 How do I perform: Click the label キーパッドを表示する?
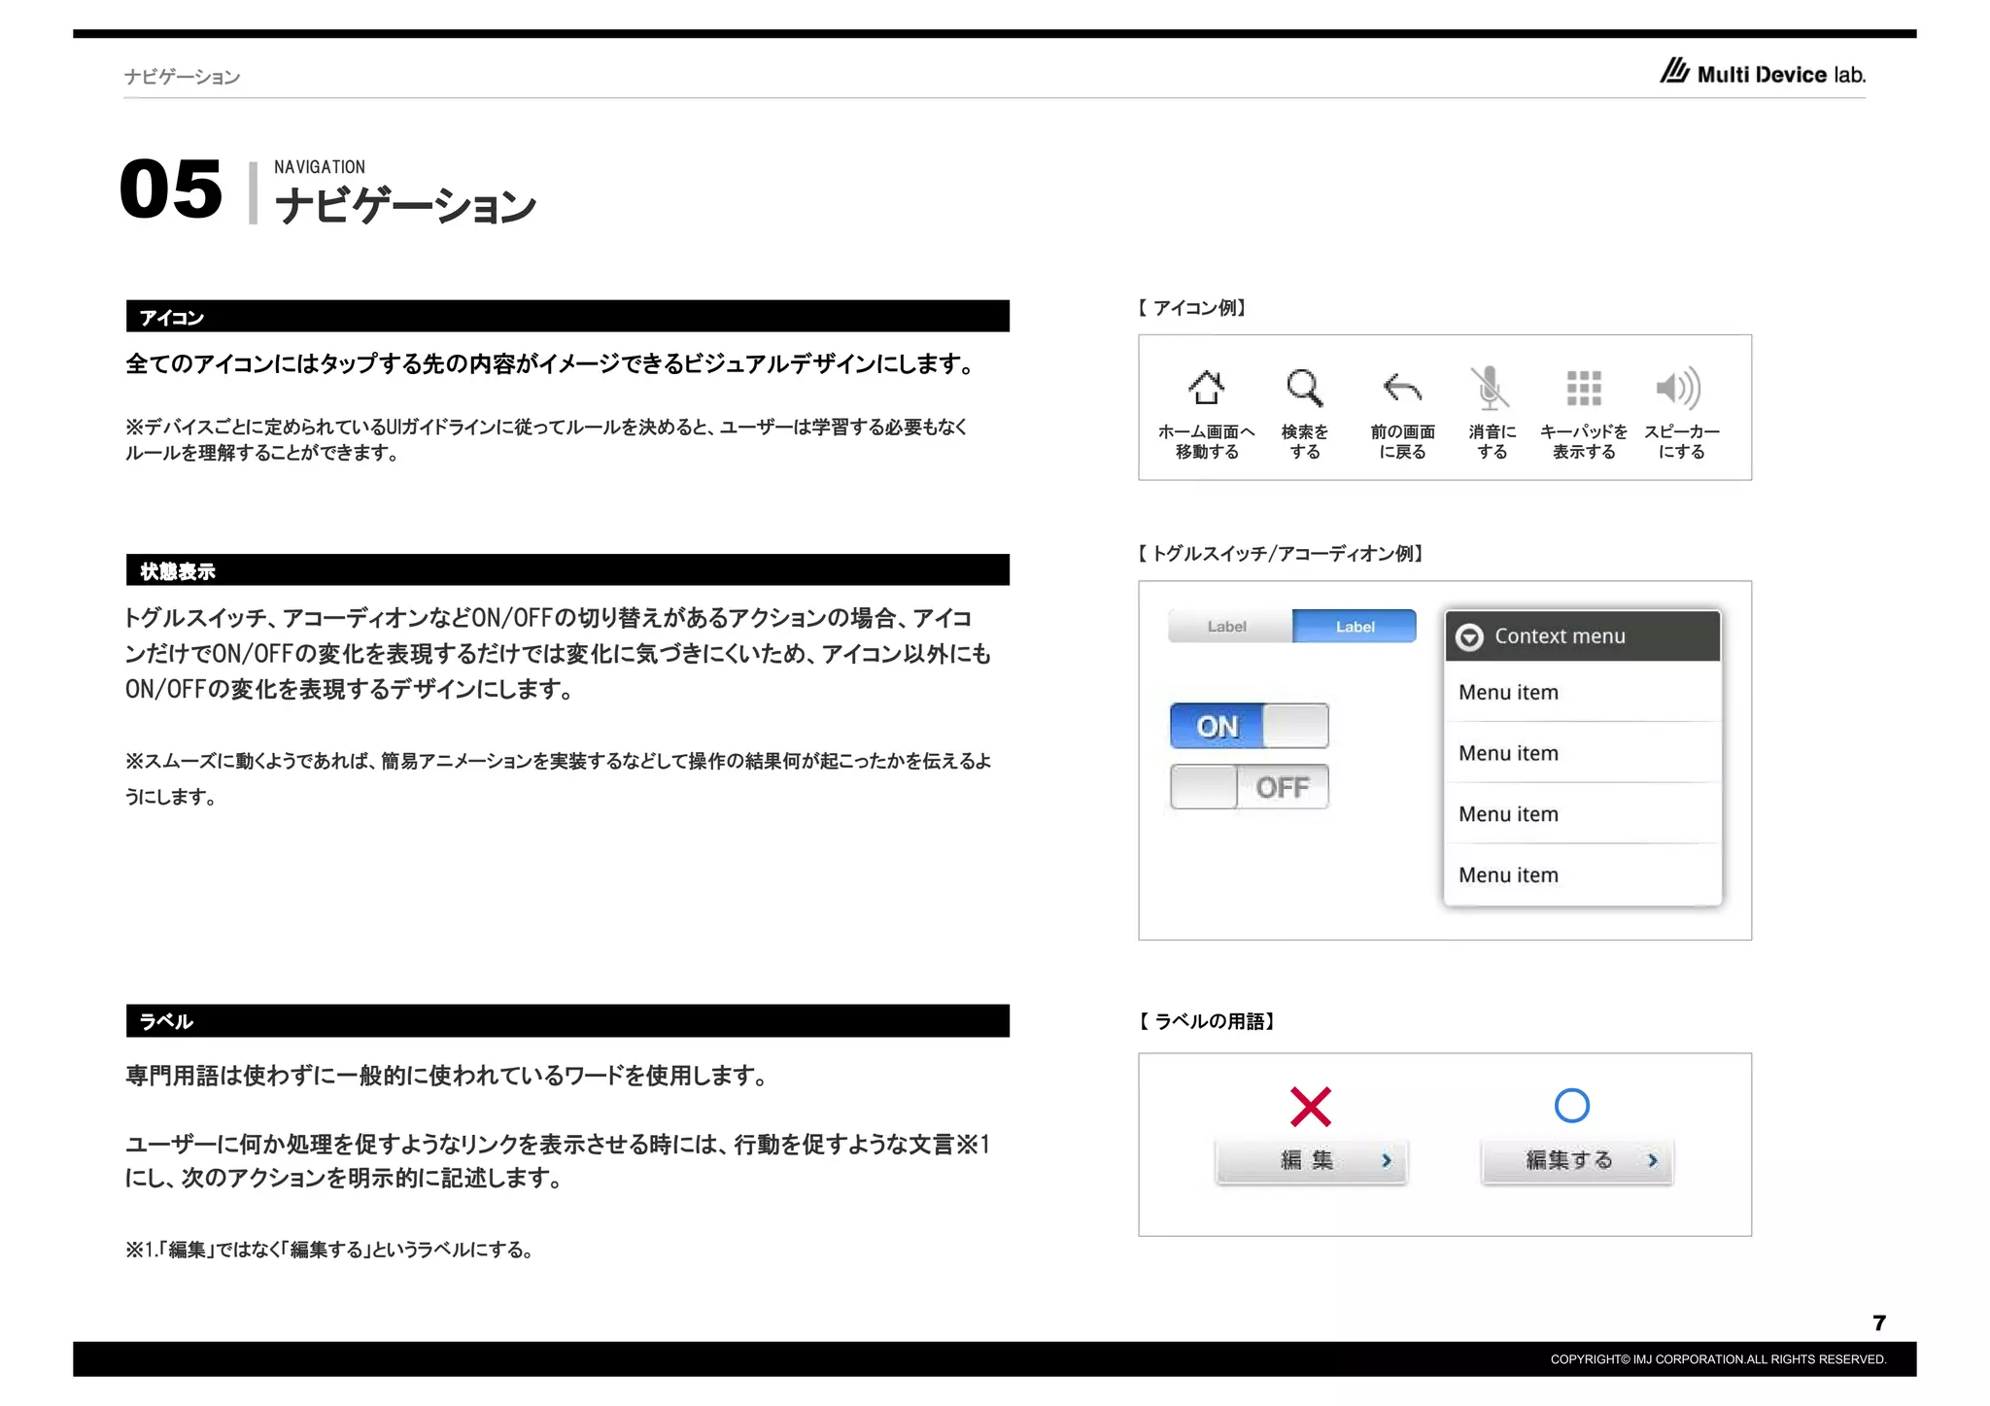1584,441
